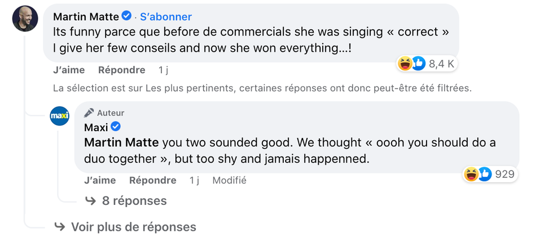The width and height of the screenshot is (553, 237).
Task: Click Maxi's blue verified badge
Action: click(116, 127)
